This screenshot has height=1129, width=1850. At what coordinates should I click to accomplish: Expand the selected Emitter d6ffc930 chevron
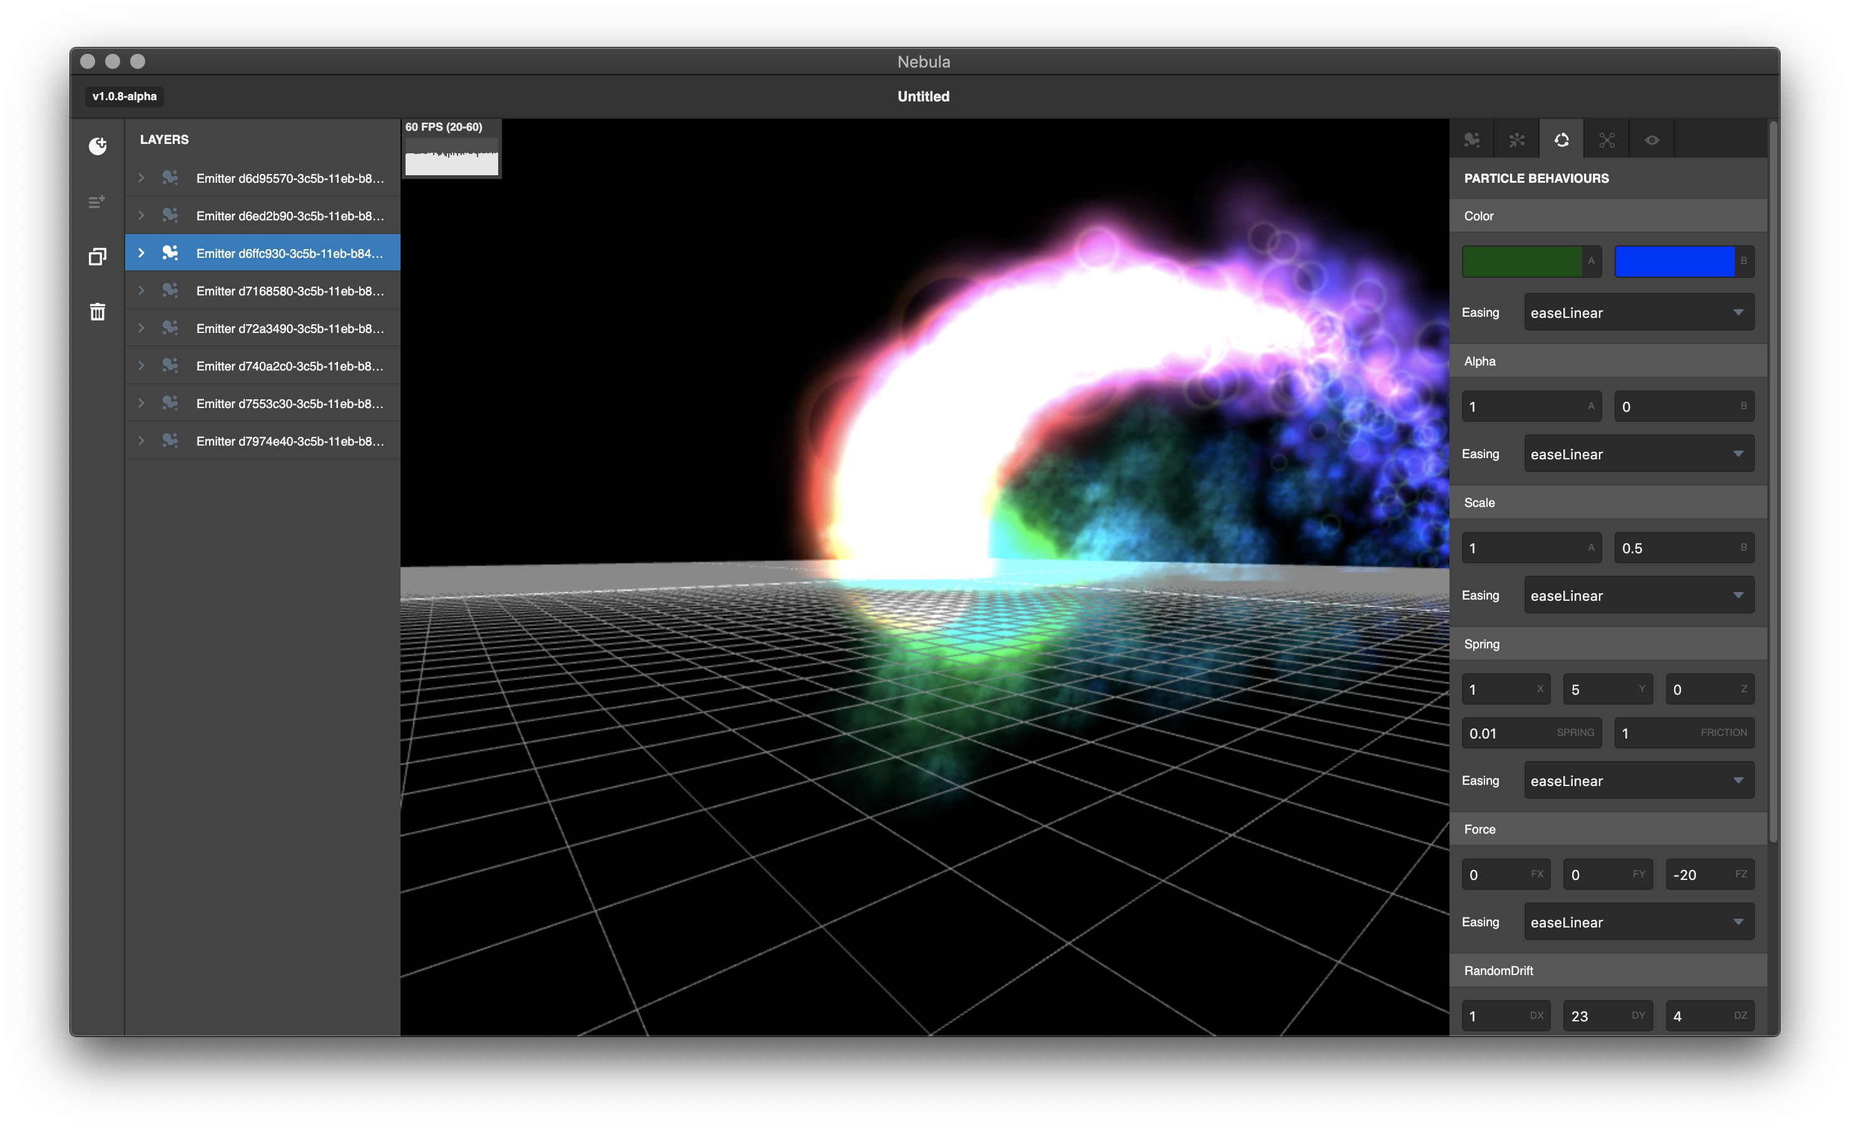[x=141, y=253]
